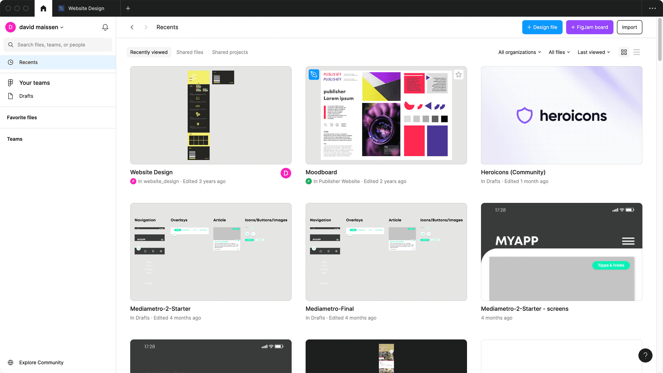The image size is (663, 373).
Task: Select the Recently viewed tab
Action: [x=149, y=52]
